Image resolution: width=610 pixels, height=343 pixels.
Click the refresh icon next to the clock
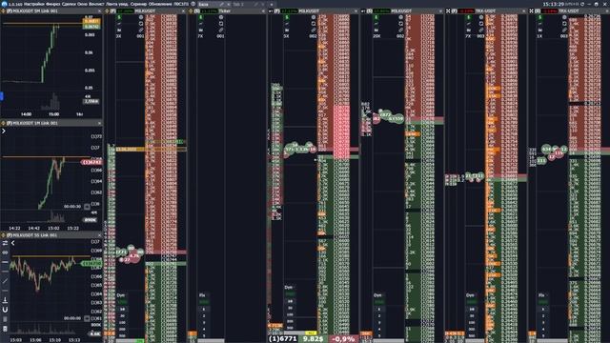point(582,4)
